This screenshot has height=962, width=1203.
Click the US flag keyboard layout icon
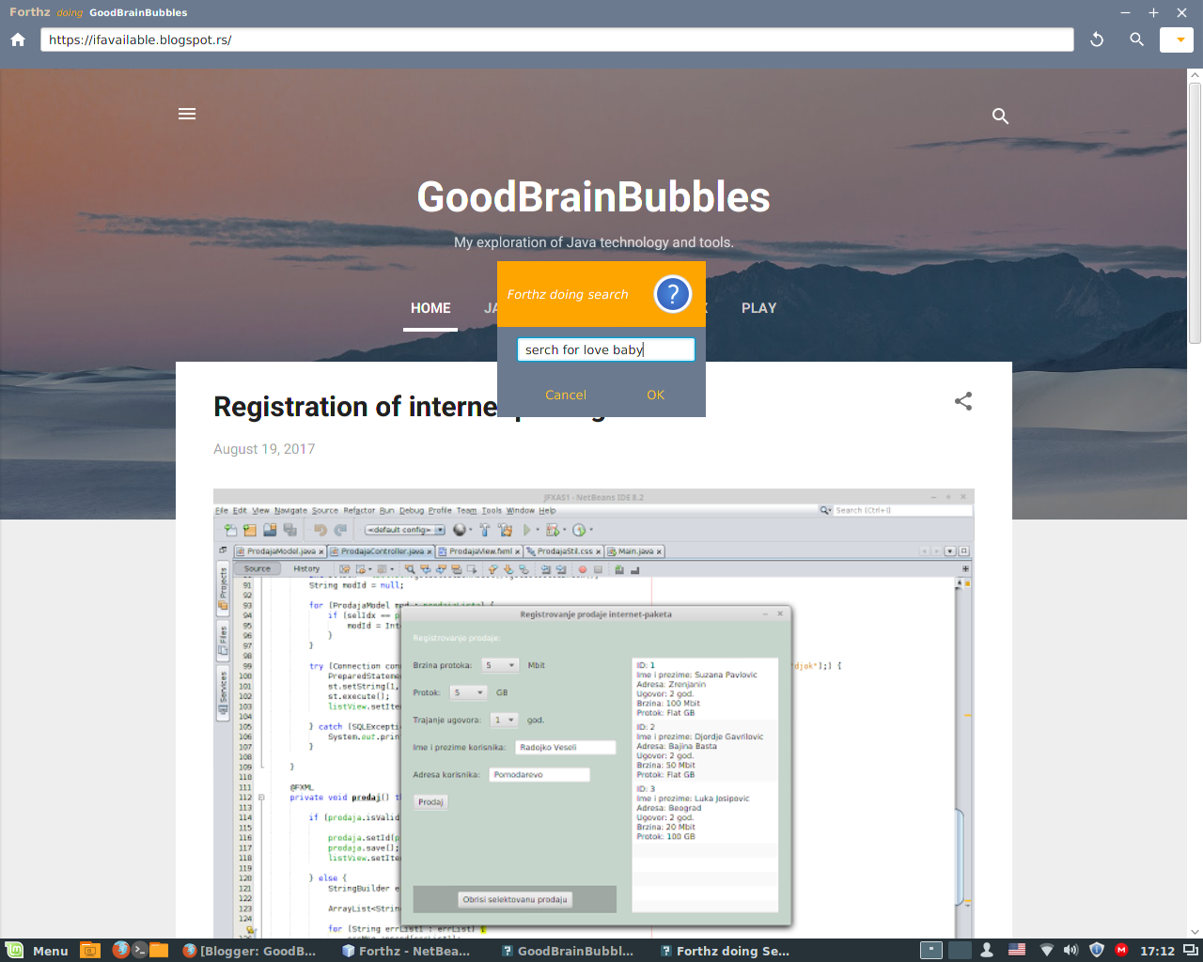(1017, 950)
